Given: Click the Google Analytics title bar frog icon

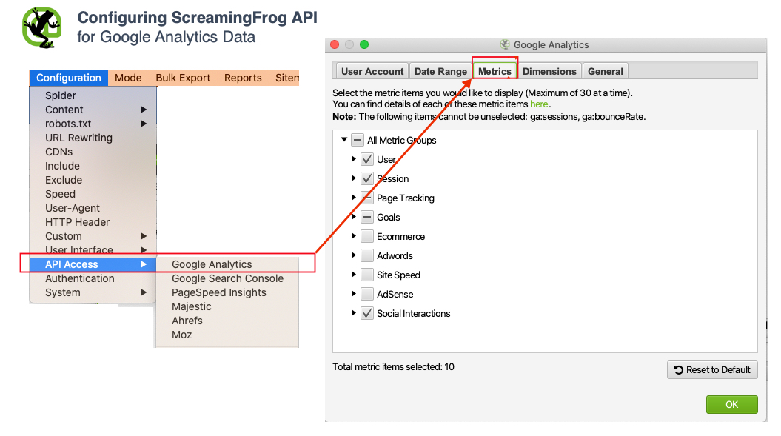Looking at the screenshot, I should [505, 45].
